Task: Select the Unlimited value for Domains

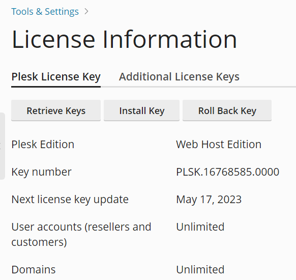Action: [x=200, y=270]
